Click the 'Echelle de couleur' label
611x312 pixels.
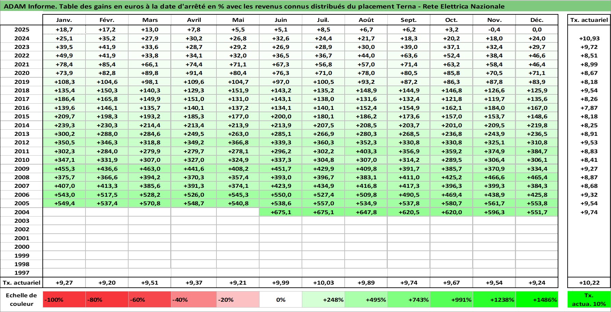(x=22, y=300)
